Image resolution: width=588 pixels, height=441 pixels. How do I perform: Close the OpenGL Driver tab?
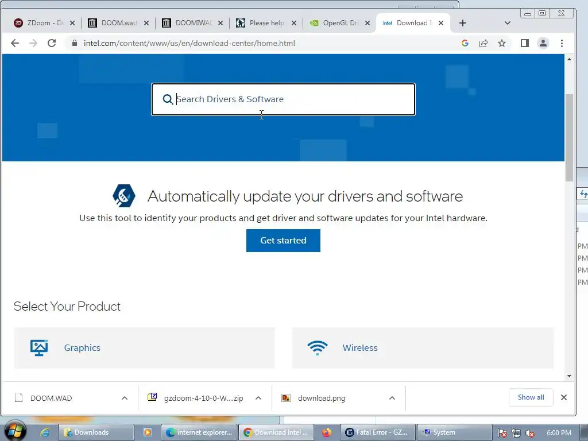click(367, 23)
